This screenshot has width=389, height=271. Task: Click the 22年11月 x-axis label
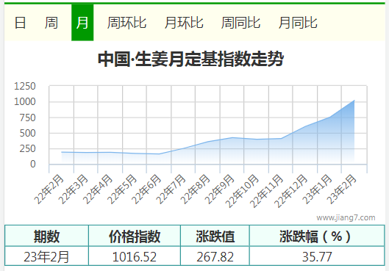[266, 191]
